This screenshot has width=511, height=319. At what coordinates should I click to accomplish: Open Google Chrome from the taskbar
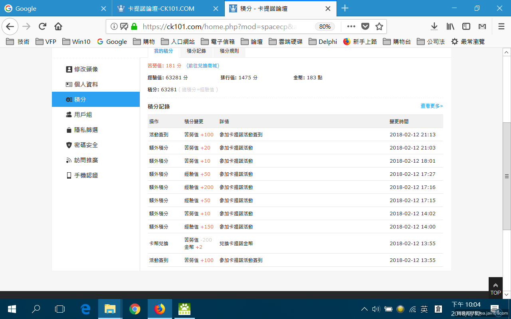coord(135,309)
